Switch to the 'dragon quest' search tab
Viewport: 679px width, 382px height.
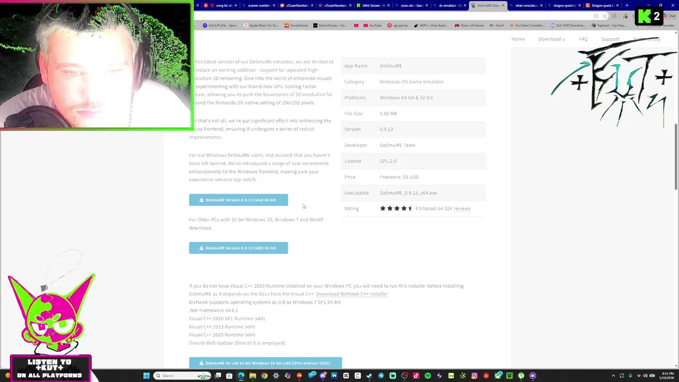pyautogui.click(x=564, y=5)
